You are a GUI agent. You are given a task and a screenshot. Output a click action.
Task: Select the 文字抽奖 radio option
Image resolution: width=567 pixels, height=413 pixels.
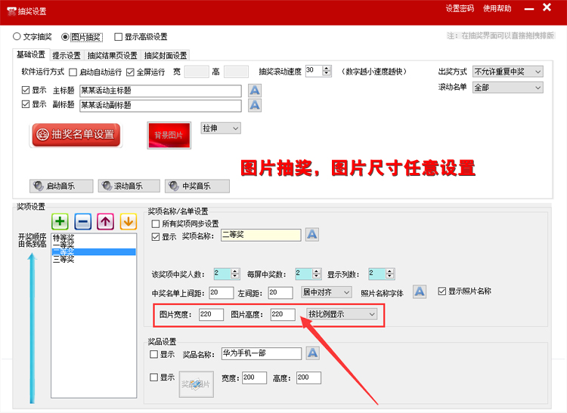pos(17,36)
